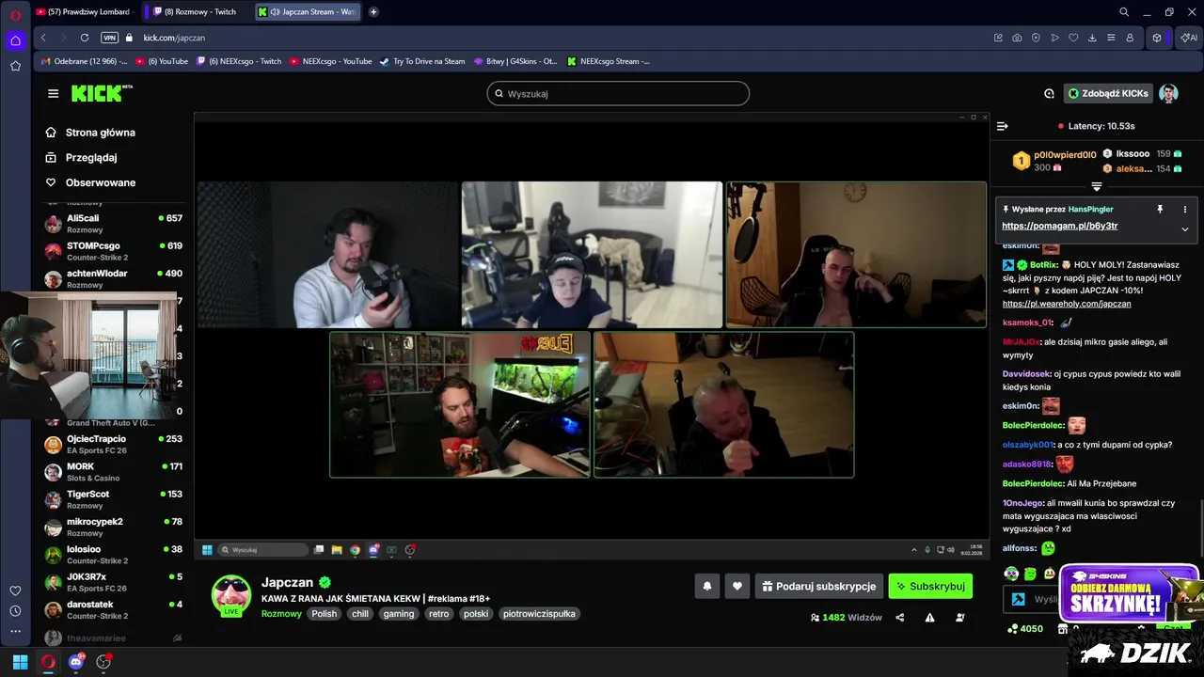
Task: Click the Polish tag
Action: pos(325,613)
